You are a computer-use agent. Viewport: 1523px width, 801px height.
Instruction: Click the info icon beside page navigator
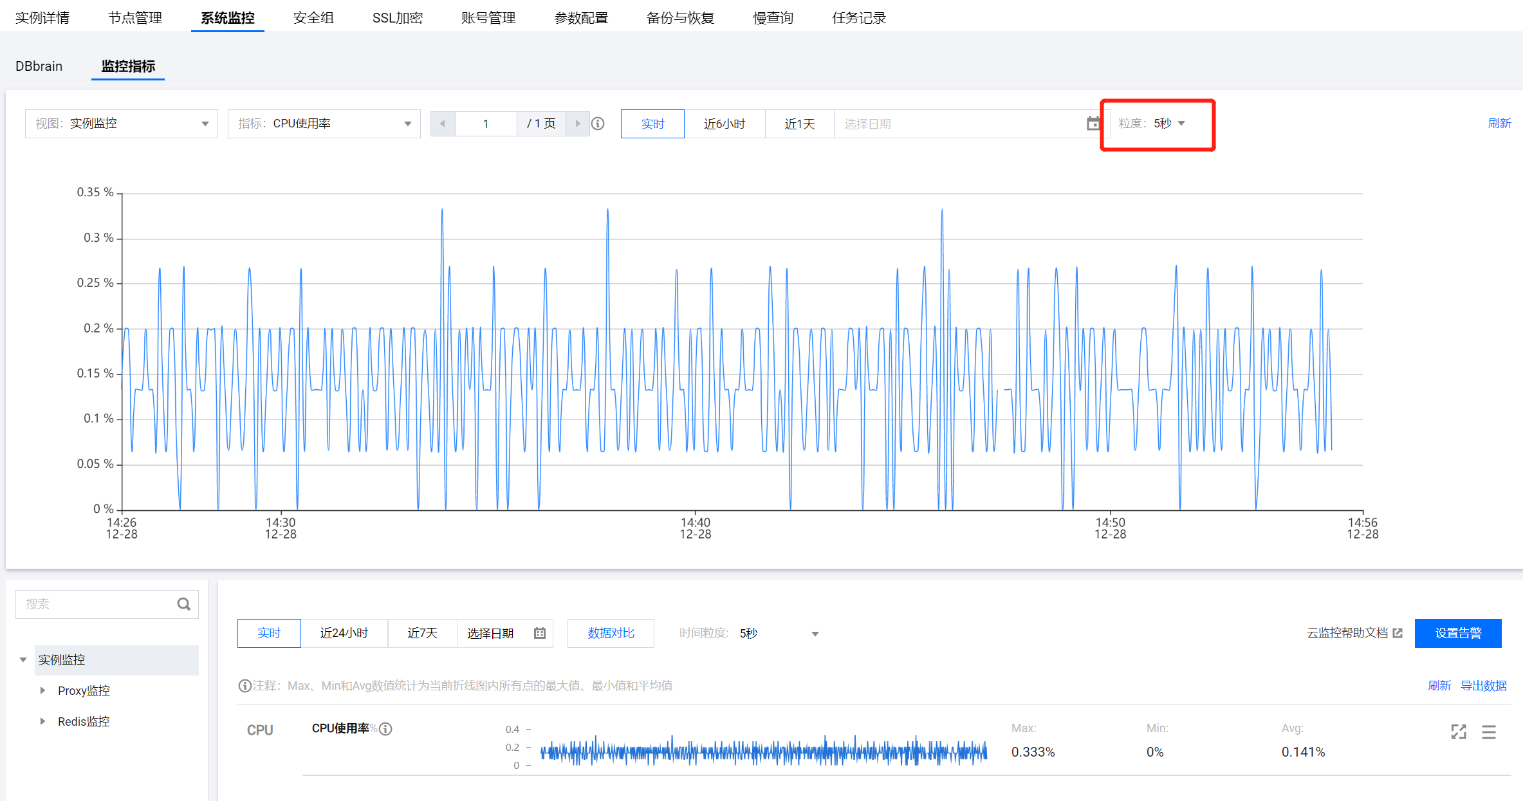[x=598, y=124]
